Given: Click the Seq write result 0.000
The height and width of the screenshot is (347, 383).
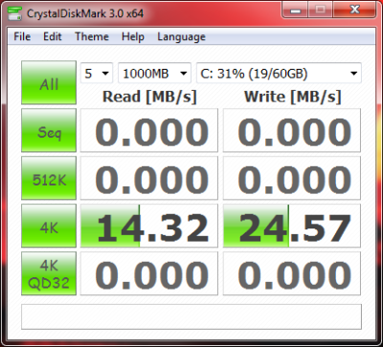Looking at the screenshot, I should [x=292, y=130].
